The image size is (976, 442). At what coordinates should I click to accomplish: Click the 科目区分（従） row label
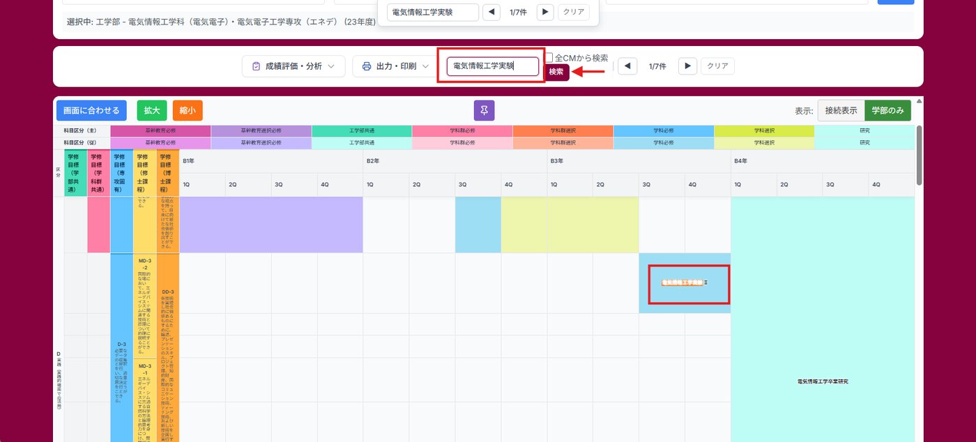(x=80, y=142)
